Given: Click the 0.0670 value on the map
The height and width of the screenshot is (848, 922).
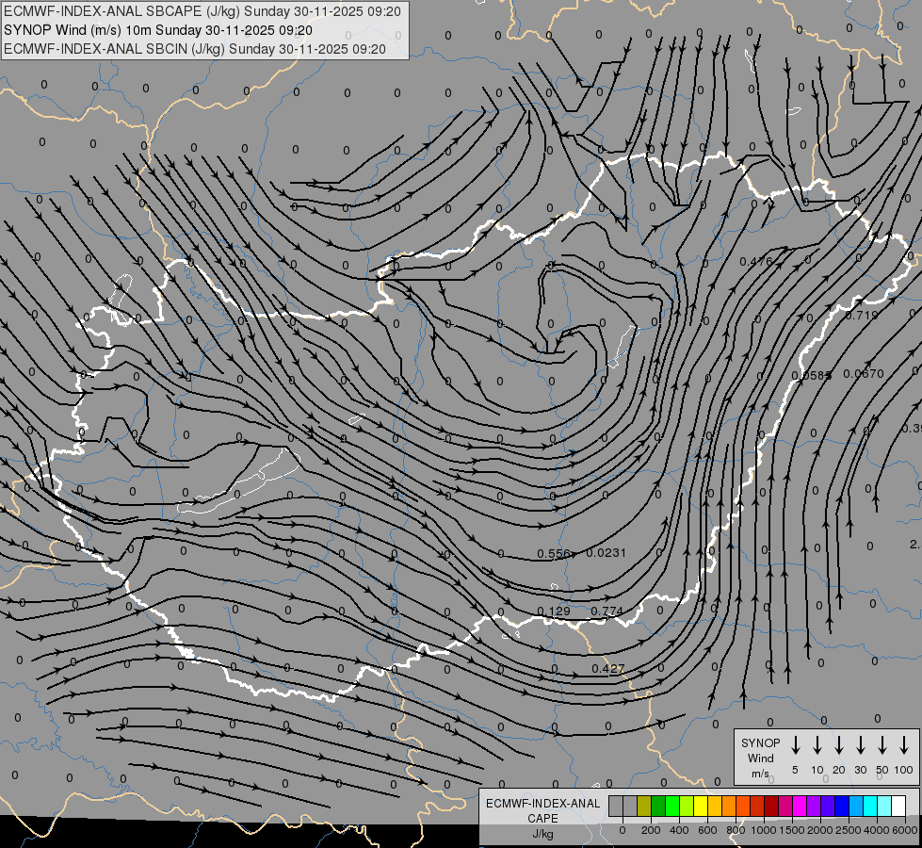Looking at the screenshot, I should [864, 373].
